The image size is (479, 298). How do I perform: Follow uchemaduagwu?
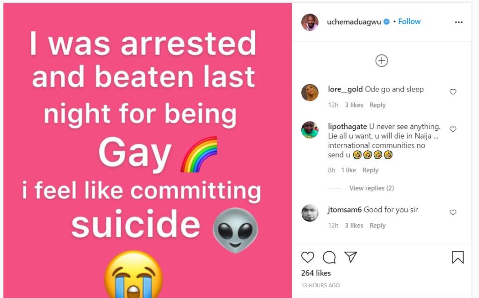(409, 21)
